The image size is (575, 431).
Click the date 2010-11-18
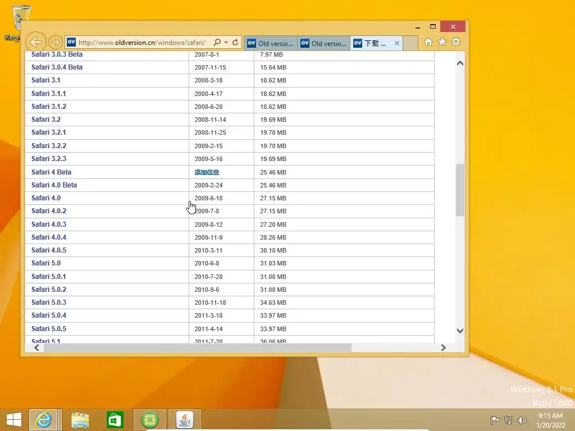coord(210,302)
